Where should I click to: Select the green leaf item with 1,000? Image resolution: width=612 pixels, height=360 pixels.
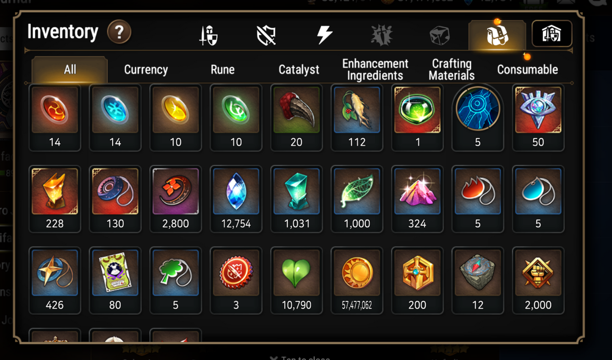(357, 199)
